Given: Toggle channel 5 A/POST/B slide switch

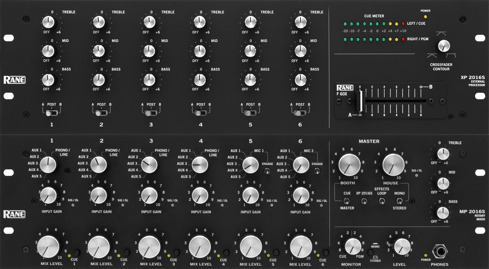Looking at the screenshot, I should point(250,113).
